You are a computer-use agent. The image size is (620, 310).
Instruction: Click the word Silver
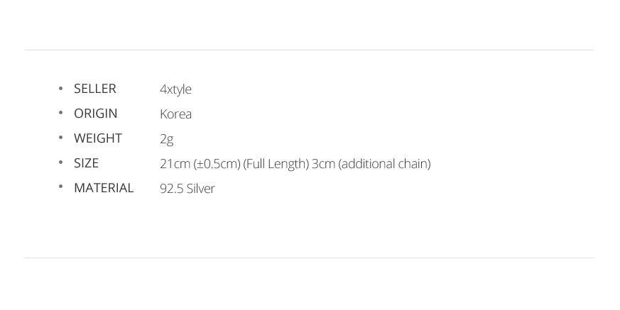[201, 189]
